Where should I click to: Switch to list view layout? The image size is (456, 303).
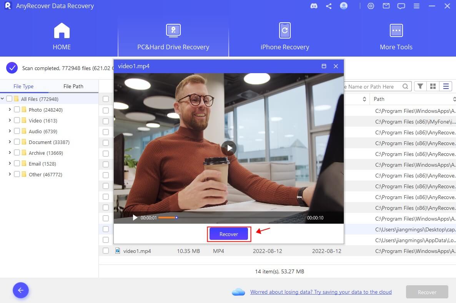[446, 86]
